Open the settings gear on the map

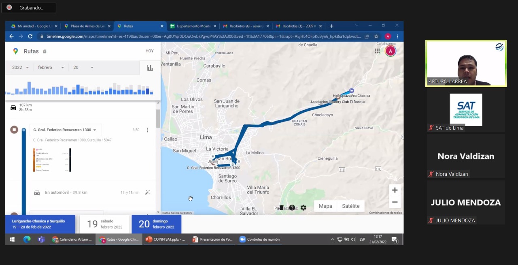point(303,207)
